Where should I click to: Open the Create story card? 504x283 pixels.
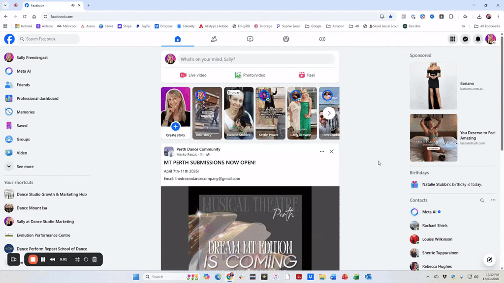pyautogui.click(x=175, y=113)
